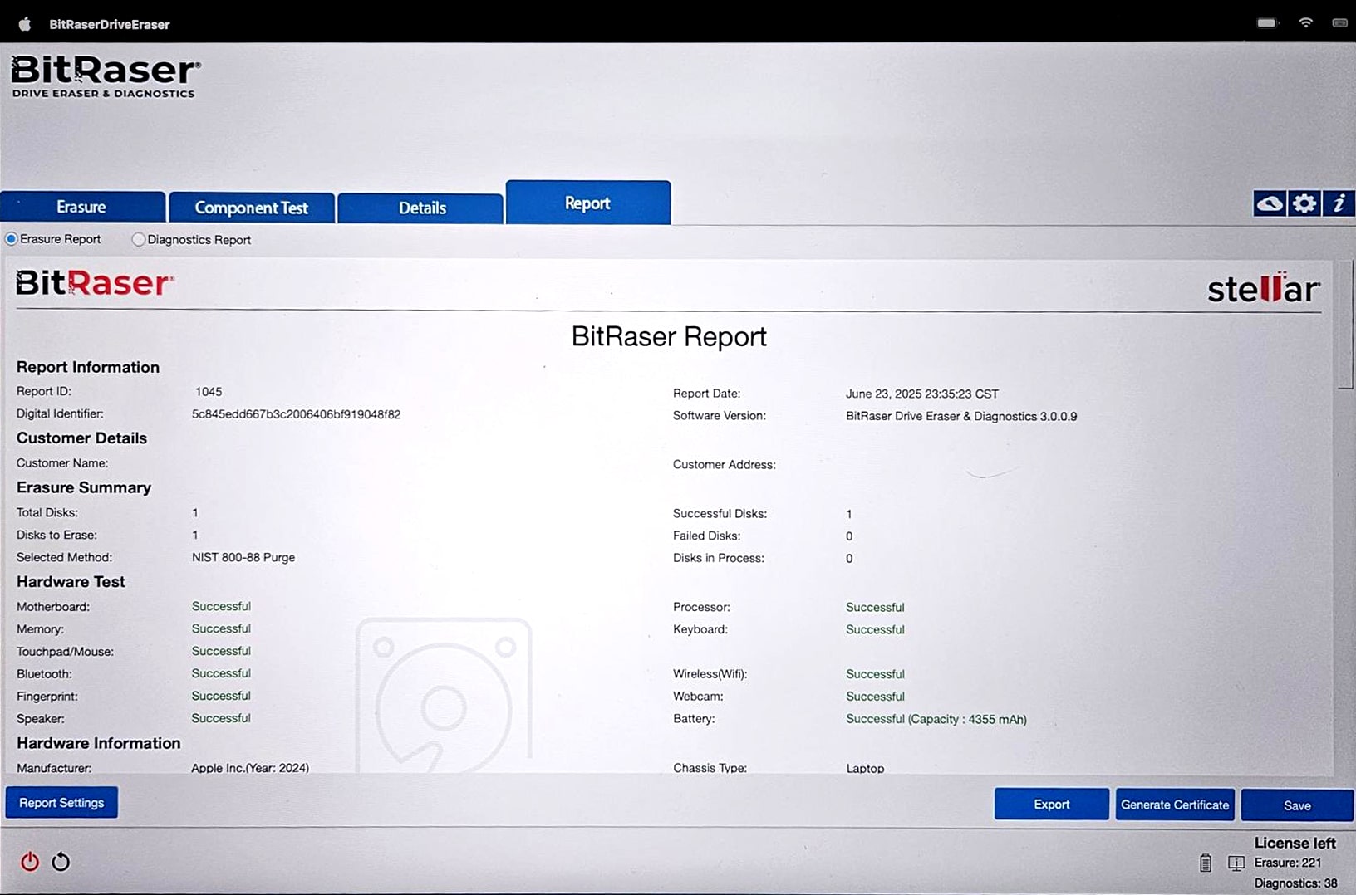Screen dimensions: 1356x895
Task: Click the Hardware Test heading
Action: click(71, 582)
